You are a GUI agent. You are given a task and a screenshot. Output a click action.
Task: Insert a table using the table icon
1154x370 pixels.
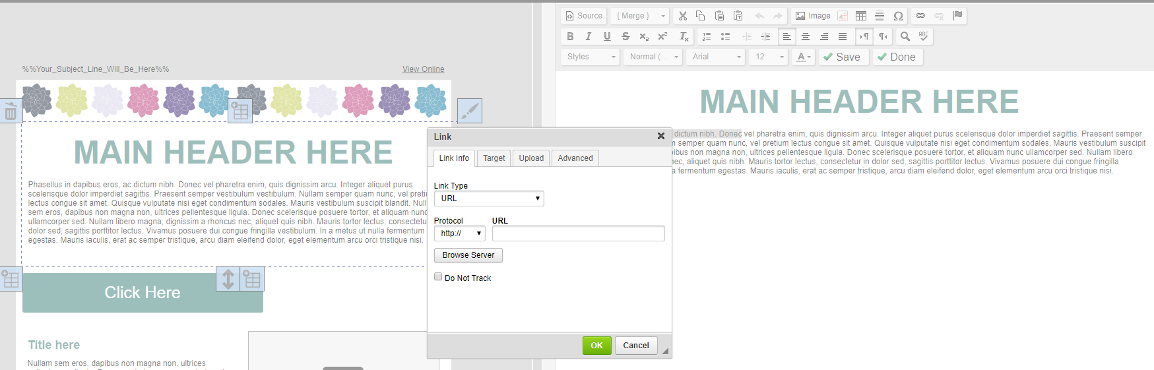[861, 16]
